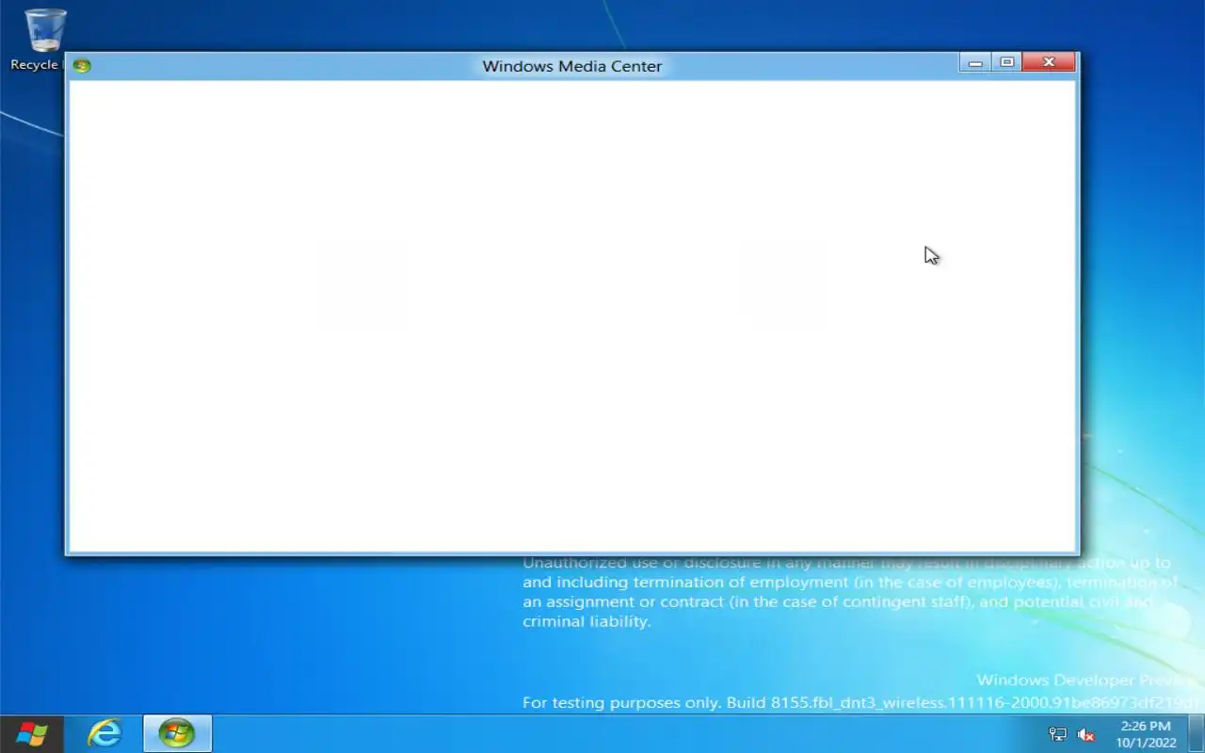This screenshot has height=753, width=1205.
Task: Select the Windows Media Center taskbar button
Action: coord(177,734)
